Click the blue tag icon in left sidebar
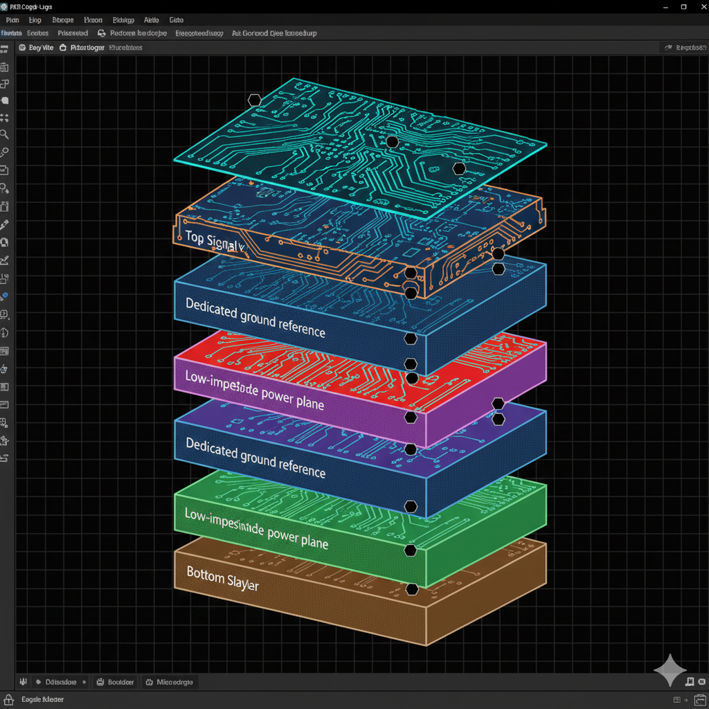The height and width of the screenshot is (709, 709). [x=5, y=296]
